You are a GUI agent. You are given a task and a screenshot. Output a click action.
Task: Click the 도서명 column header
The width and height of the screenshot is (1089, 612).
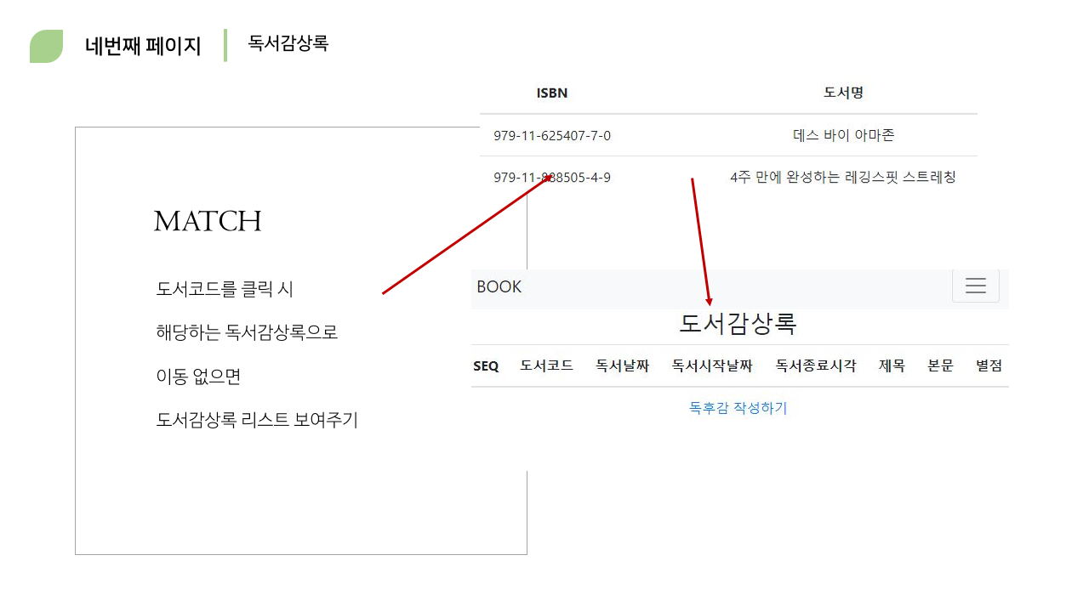(x=843, y=93)
